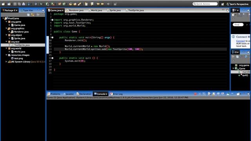Click the Print toolbar icon

pyautogui.click(x=24, y=4)
